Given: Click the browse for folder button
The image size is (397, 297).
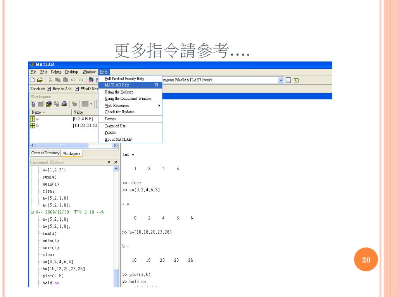Looking at the screenshot, I should point(288,80).
